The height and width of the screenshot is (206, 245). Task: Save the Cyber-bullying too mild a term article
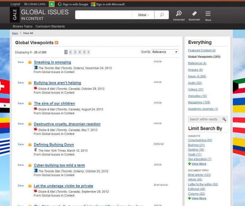[x=21, y=165]
